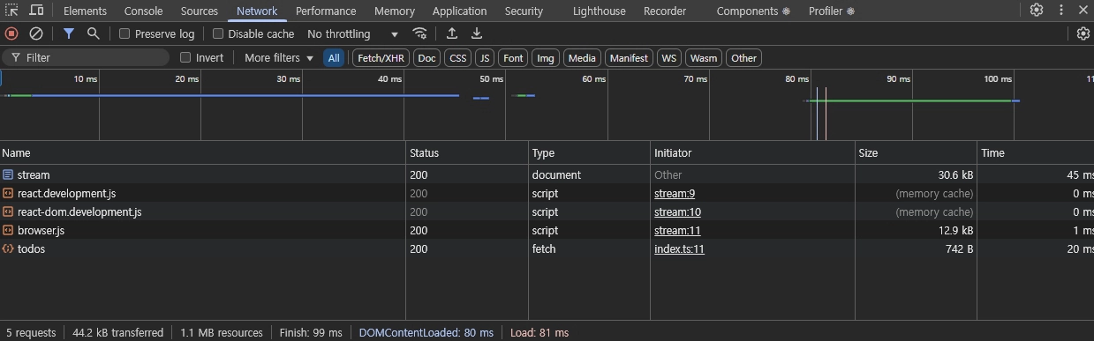1094x341 pixels.
Task: Switch to the Elements tab
Action: pos(85,11)
